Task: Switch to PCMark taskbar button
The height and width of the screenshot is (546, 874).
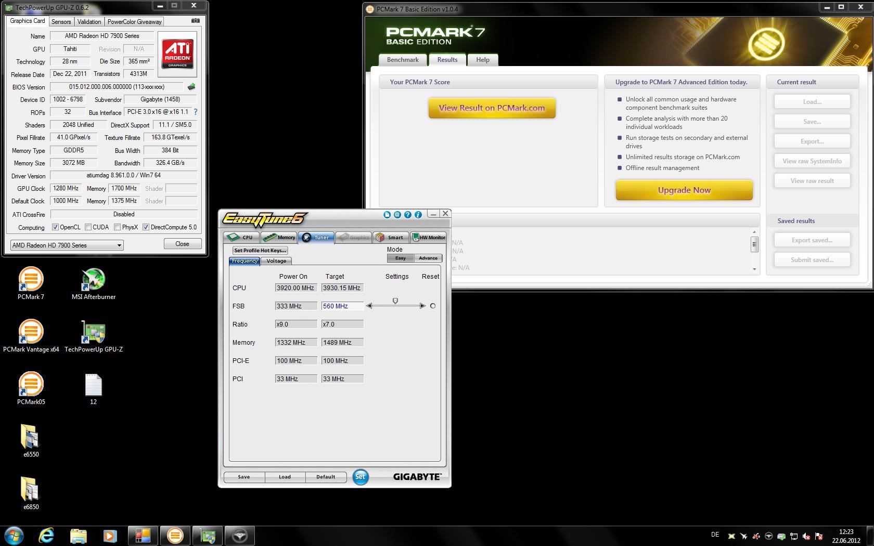Action: (x=175, y=535)
